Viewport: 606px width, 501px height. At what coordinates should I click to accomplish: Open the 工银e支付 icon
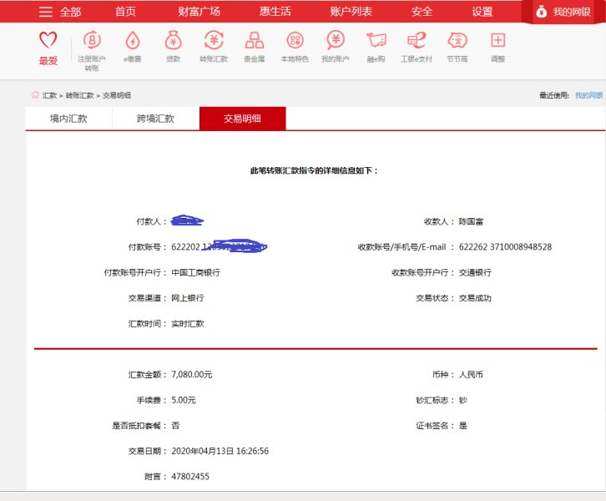(x=416, y=42)
